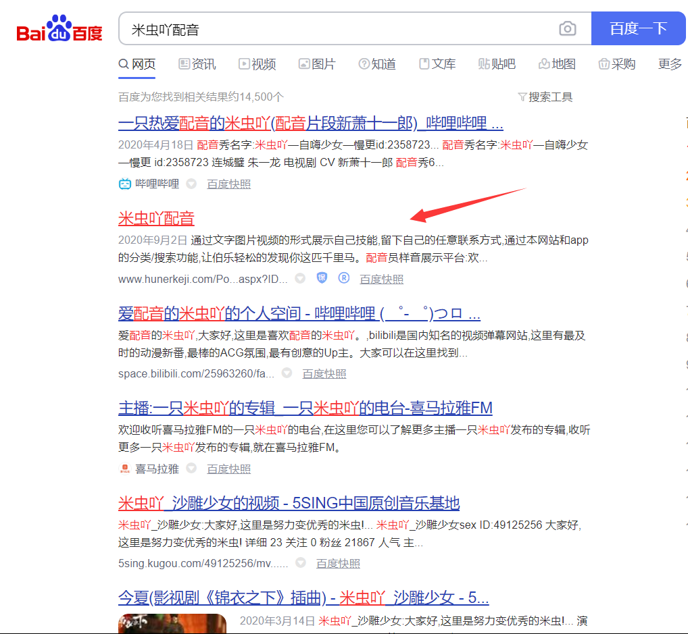688x634 pixels.
Task: Click the date 2020年3月14日
Action: [x=277, y=620]
